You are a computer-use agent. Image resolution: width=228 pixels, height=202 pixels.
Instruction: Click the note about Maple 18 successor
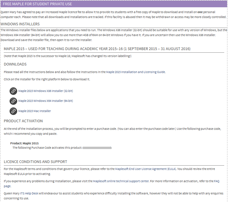67,56
